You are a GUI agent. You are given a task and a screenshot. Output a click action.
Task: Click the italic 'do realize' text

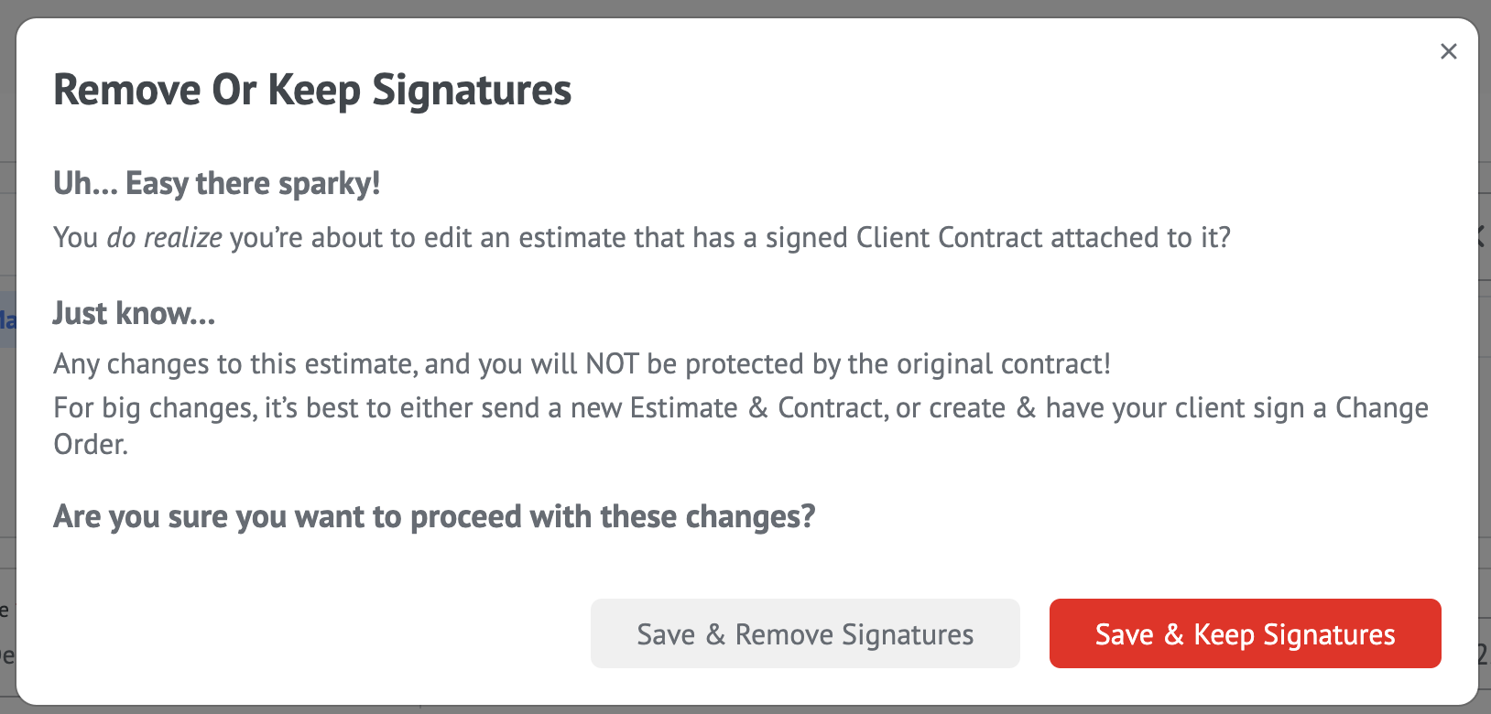point(164,238)
